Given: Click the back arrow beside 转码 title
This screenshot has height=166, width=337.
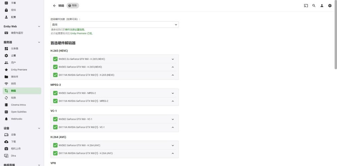Looking at the screenshot, I should (55, 6).
